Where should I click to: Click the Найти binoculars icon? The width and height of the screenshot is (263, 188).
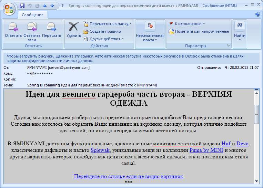pos(240,25)
